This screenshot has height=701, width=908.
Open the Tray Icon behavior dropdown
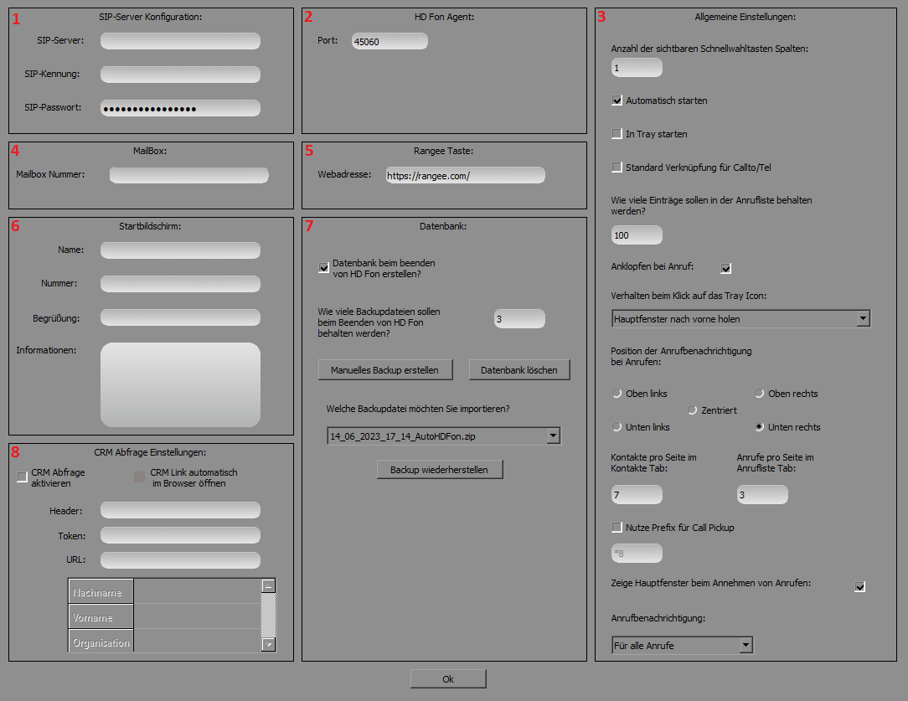pyautogui.click(x=864, y=319)
